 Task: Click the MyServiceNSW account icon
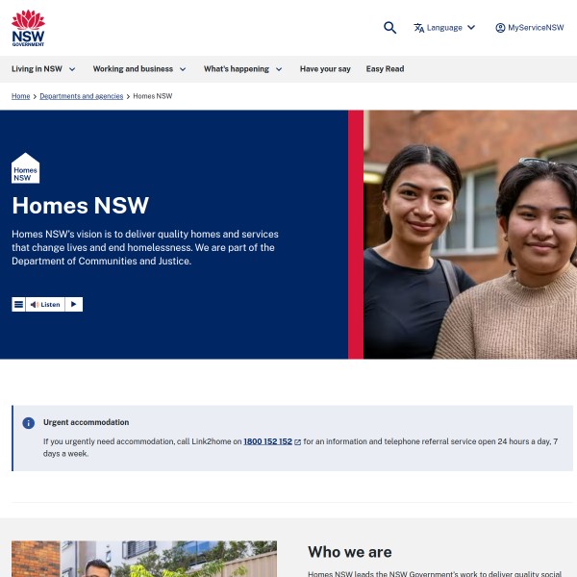(500, 28)
